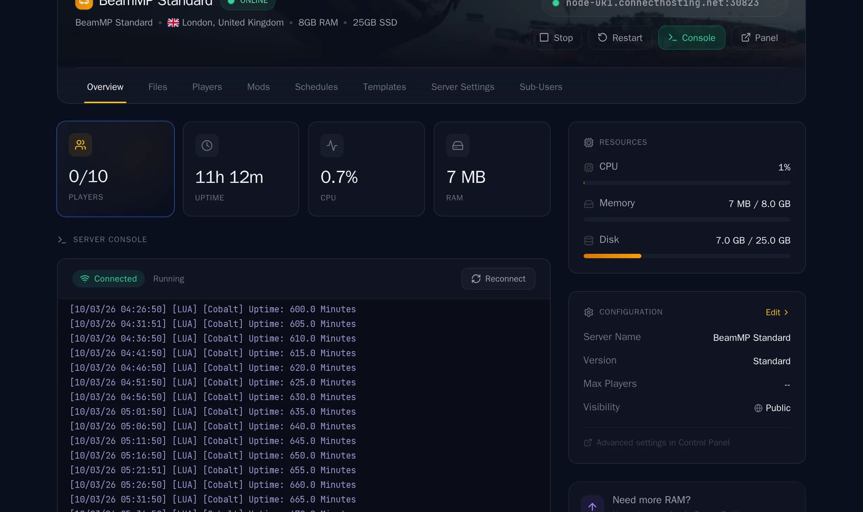Click the Disk usage progress bar
Viewport: 863px width, 512px height.
[687, 256]
